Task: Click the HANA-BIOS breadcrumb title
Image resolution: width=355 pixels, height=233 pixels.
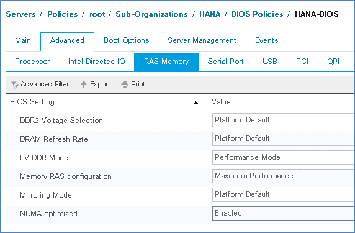Action: 317,14
